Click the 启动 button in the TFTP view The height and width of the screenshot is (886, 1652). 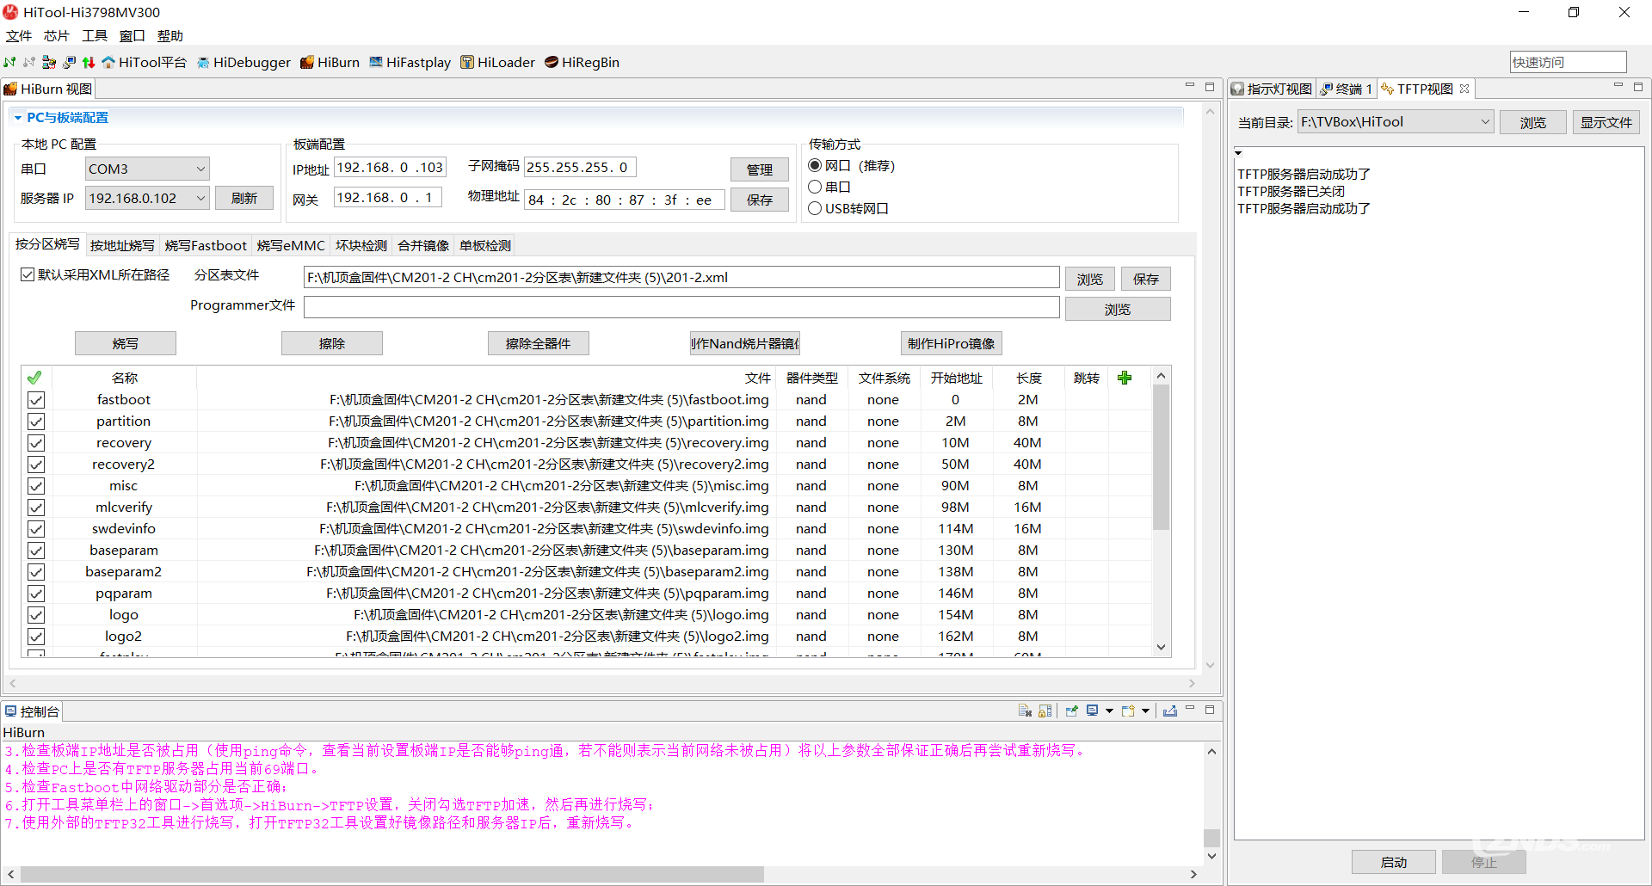coord(1394,862)
